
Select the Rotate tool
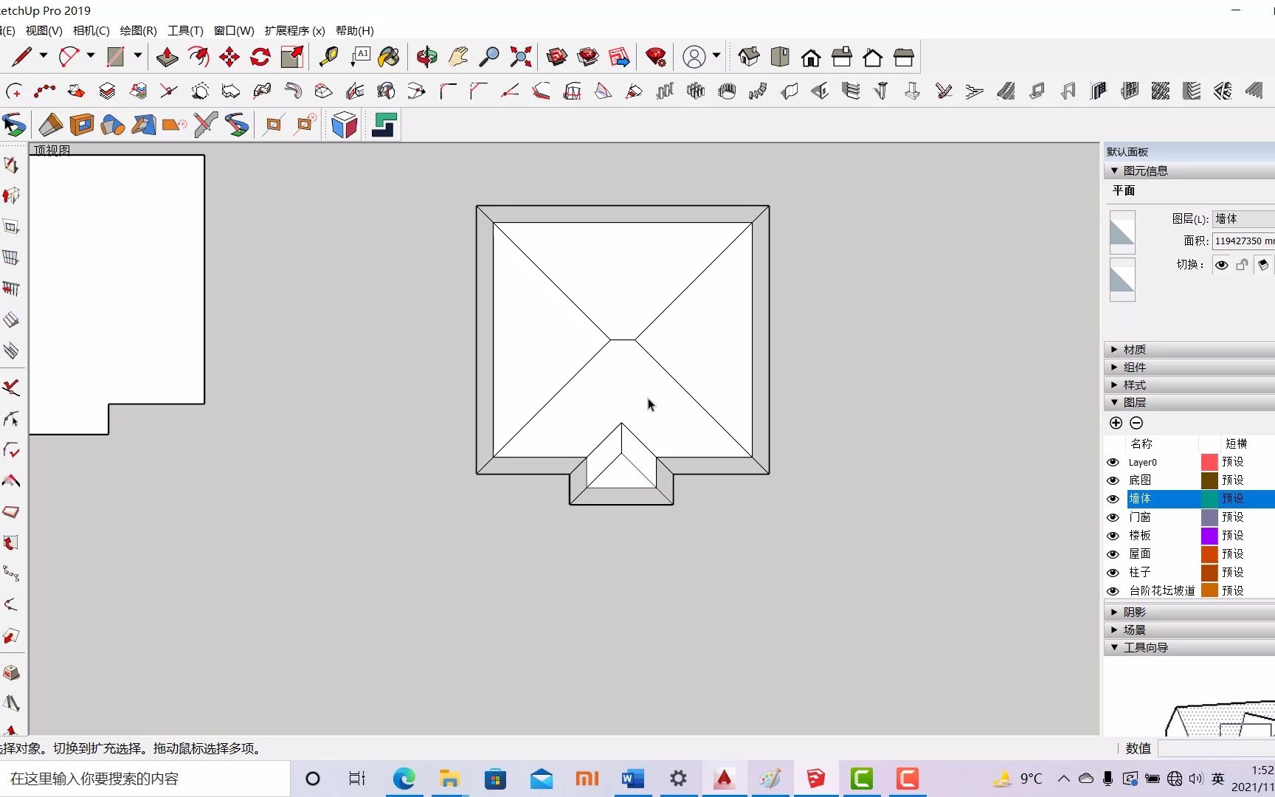click(260, 57)
